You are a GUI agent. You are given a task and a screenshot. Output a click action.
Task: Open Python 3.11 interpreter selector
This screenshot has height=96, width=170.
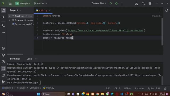click(154, 88)
